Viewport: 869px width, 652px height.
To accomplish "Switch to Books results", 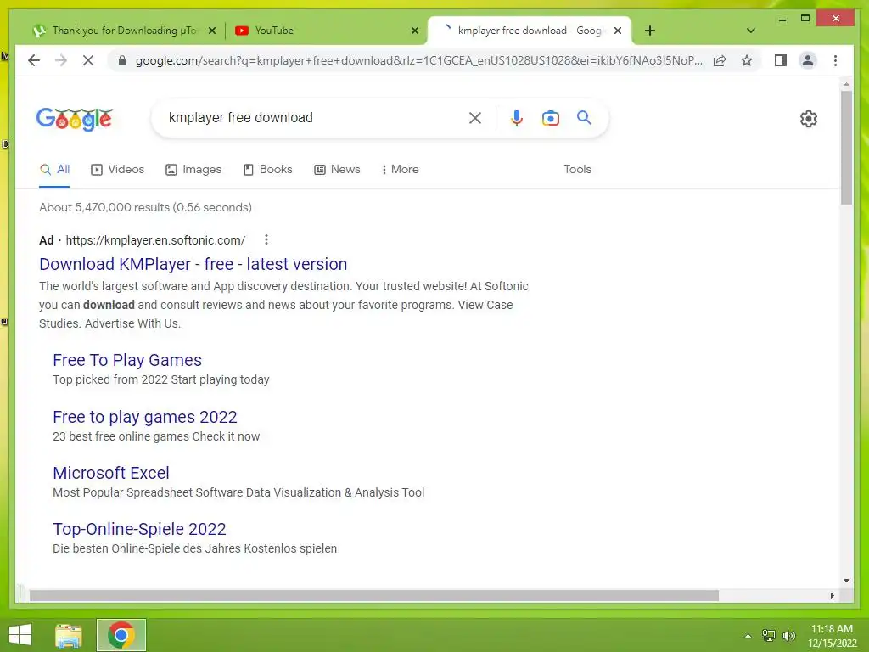I will pyautogui.click(x=267, y=170).
